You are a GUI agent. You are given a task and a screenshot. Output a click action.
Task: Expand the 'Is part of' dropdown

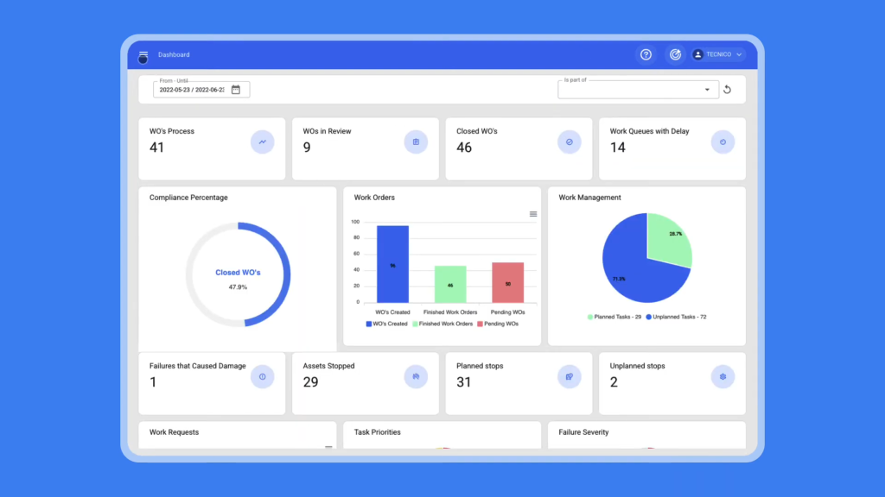tap(707, 89)
